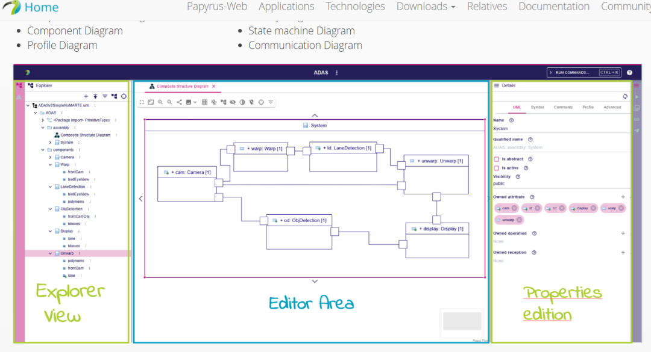
Task: Collapse the assembly folder node
Action: tap(43, 128)
